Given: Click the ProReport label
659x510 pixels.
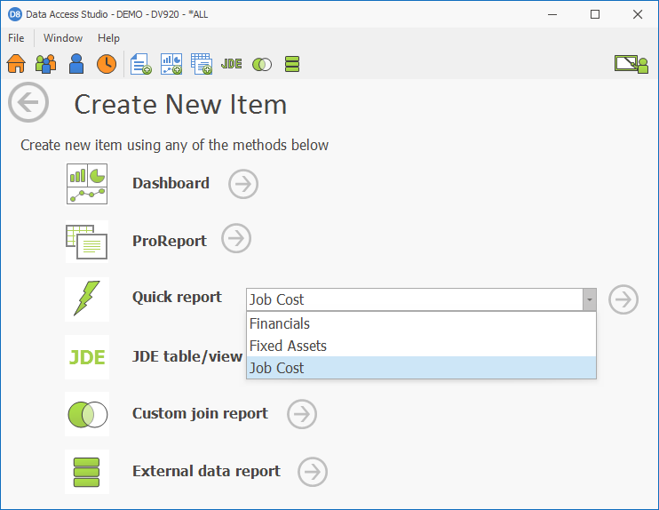Looking at the screenshot, I should tap(170, 241).
